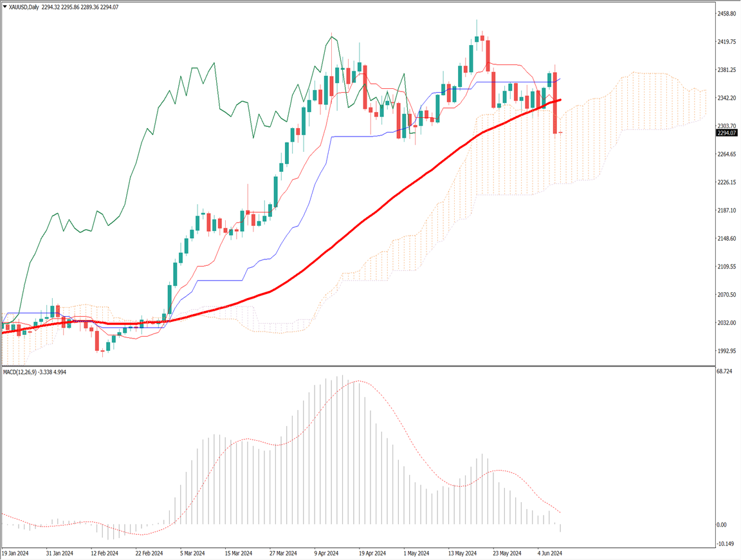The image size is (741, 560).
Task: Click the 0.00 MACD zero level label
Action: pos(722,525)
